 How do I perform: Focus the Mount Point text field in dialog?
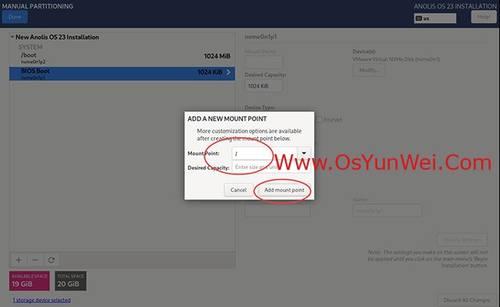tap(265, 153)
